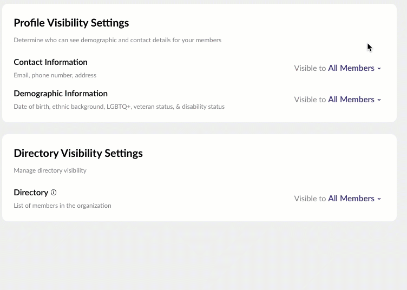This screenshot has height=290, width=407.
Task: Click the chevron arrow in Directory row
Action: (x=379, y=199)
